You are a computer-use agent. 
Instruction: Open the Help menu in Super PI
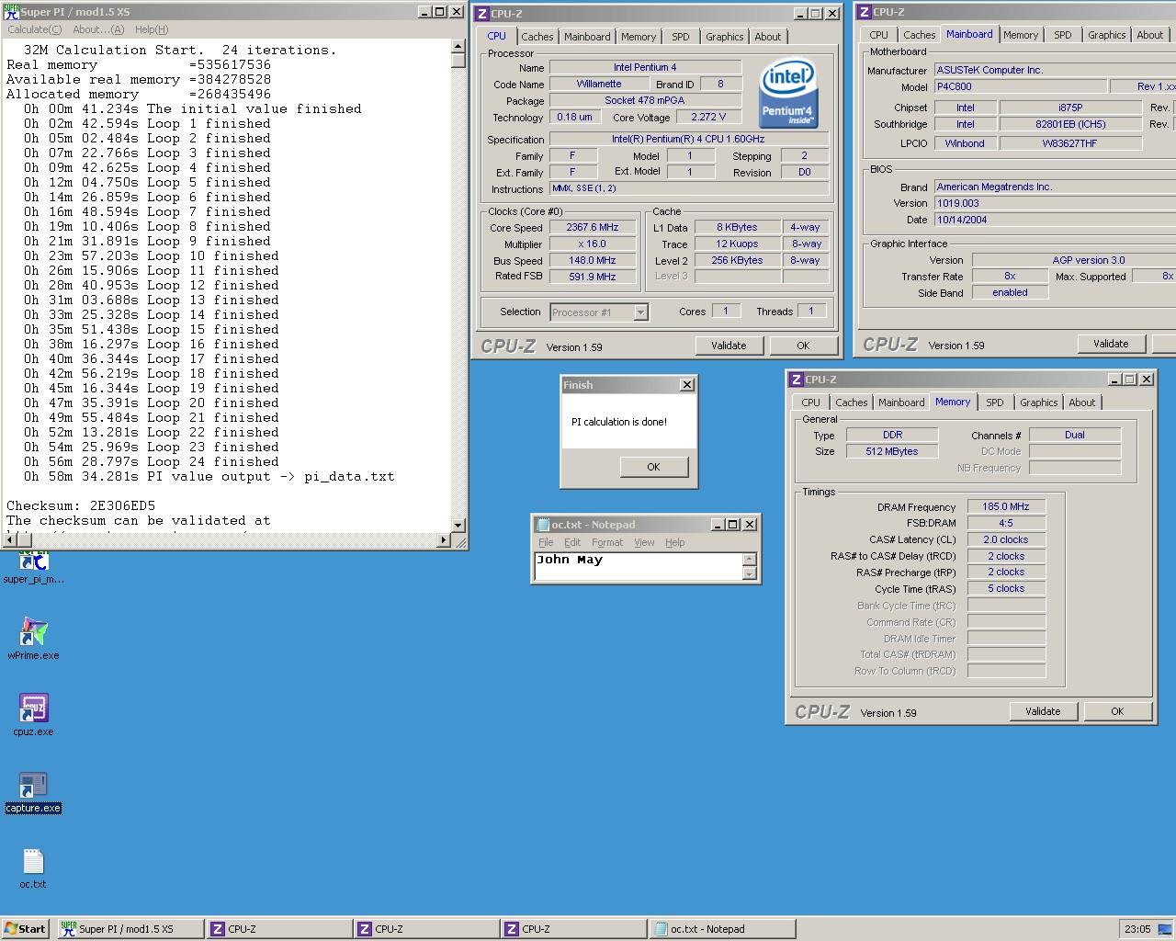pyautogui.click(x=152, y=29)
